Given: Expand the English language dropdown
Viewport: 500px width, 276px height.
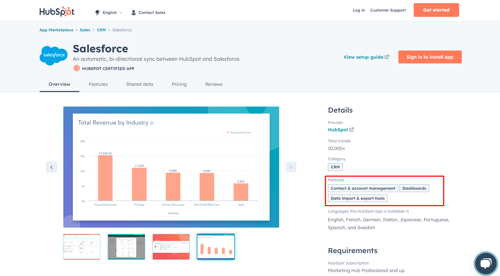Looking at the screenshot, I should [109, 13].
